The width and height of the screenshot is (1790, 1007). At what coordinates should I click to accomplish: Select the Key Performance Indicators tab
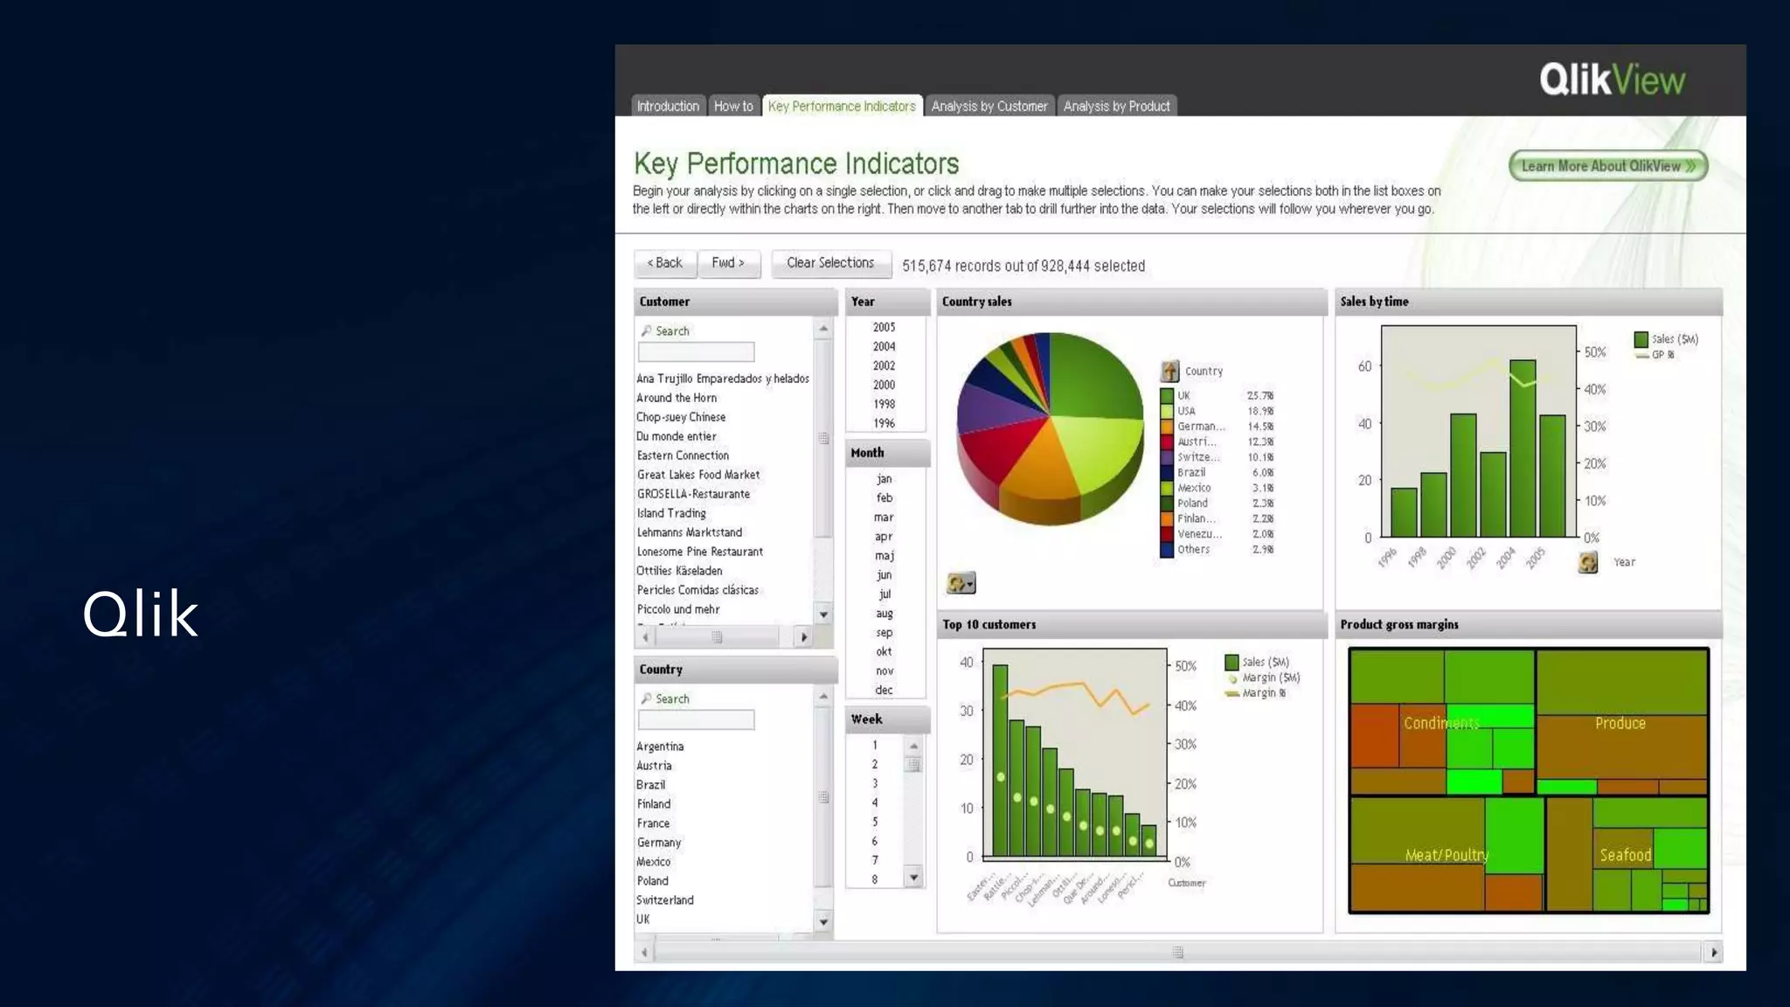[842, 106]
